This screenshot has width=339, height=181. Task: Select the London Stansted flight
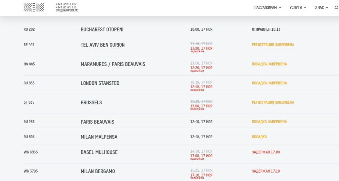pyautogui.click(x=100, y=83)
